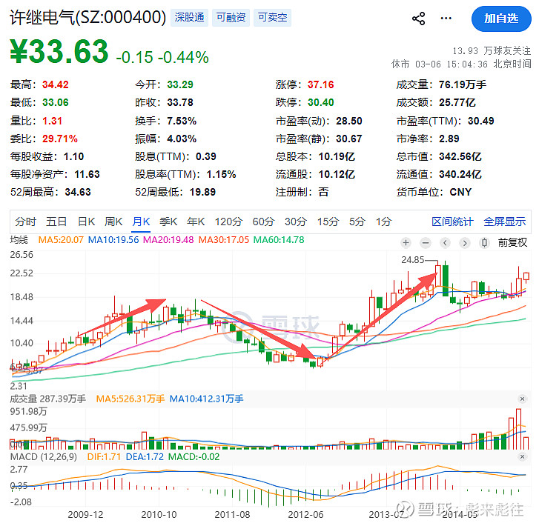Click the stock title 许继电气(SZ:000400)
Image resolution: width=539 pixels, height=526 pixels.
click(88, 17)
